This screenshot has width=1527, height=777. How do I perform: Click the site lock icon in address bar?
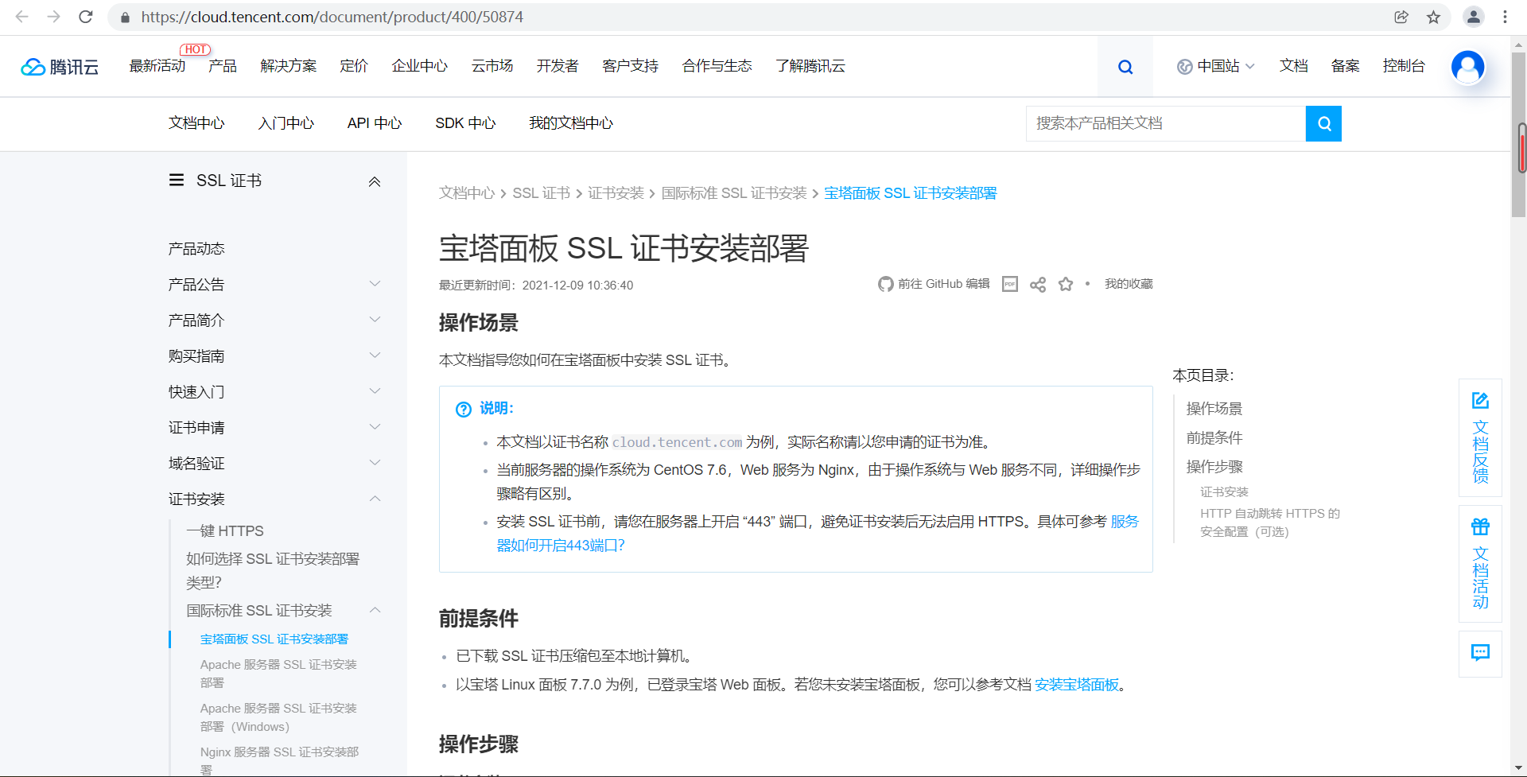[x=125, y=17]
